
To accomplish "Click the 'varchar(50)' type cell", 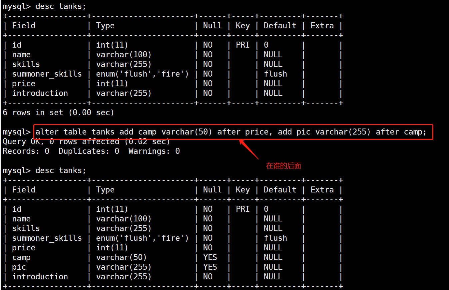I will coord(122,258).
